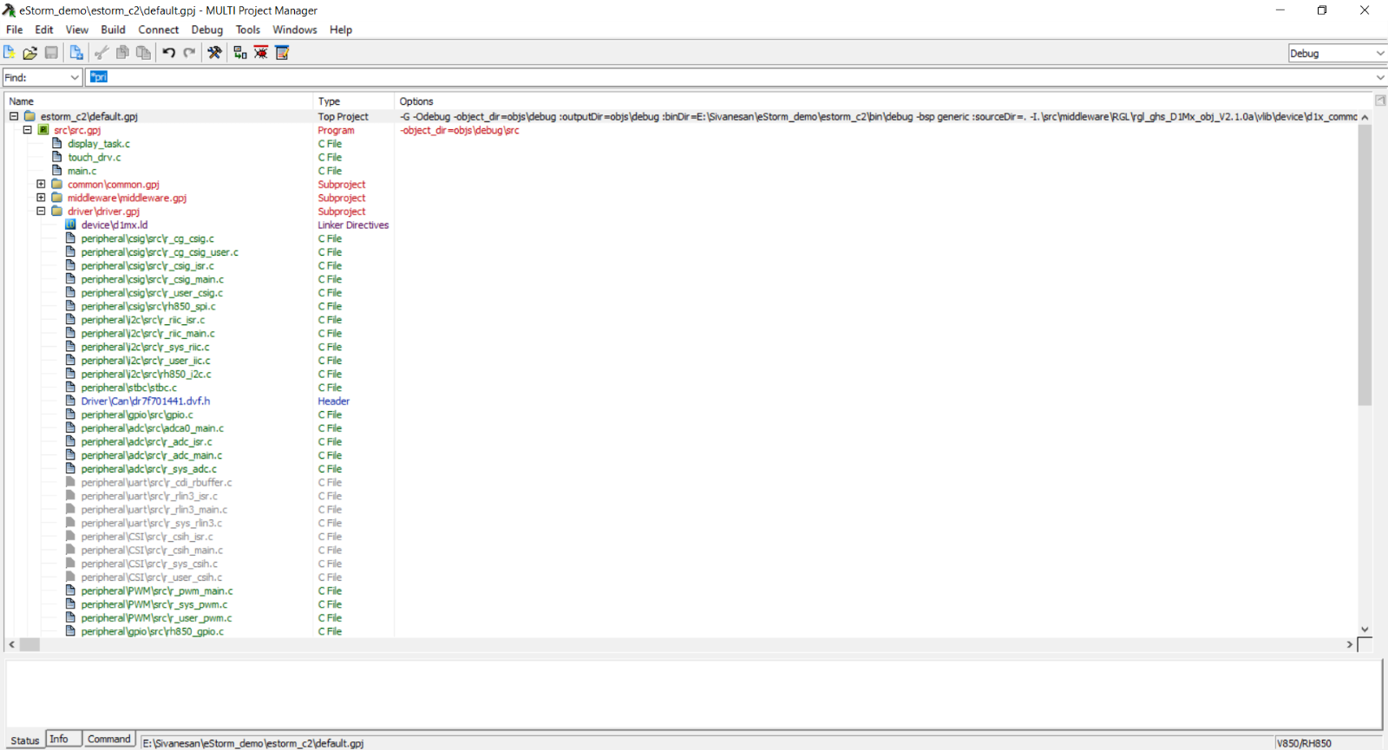Click the Copy toolbar icon
The image size is (1388, 750).
(122, 53)
